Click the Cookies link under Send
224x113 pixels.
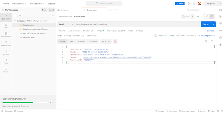(x=210, y=31)
